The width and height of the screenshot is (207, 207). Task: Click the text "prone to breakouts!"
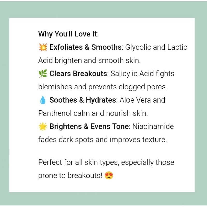(x=70, y=176)
